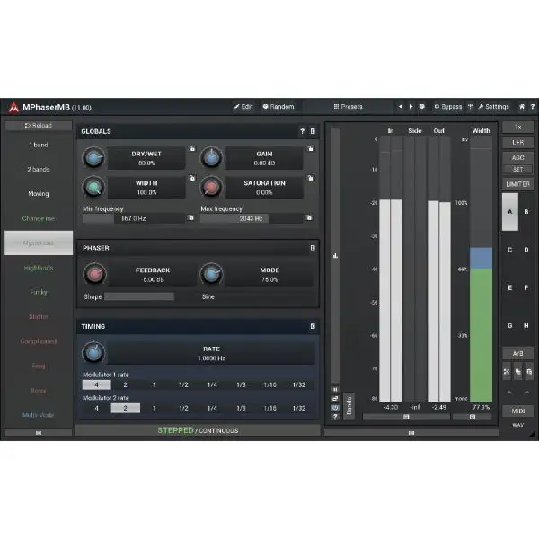Click the Random button
The width and height of the screenshot is (539, 539).
click(278, 107)
